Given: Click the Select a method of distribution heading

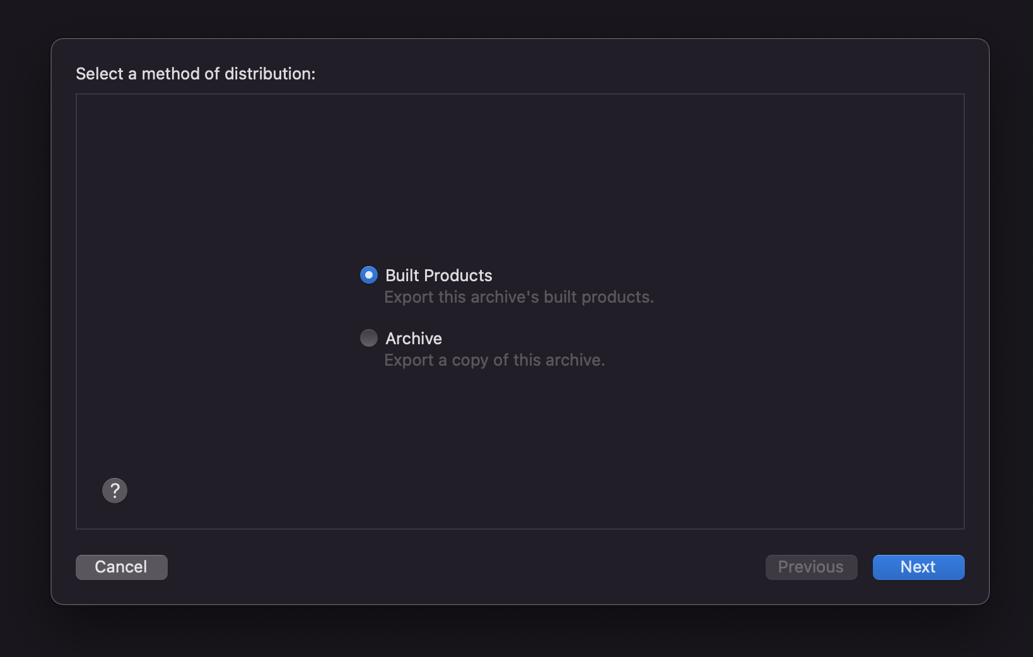Looking at the screenshot, I should (x=196, y=74).
